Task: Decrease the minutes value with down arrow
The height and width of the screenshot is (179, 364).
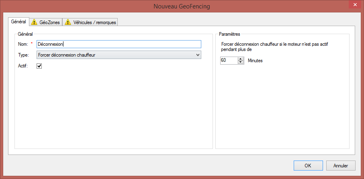Action: (241, 62)
